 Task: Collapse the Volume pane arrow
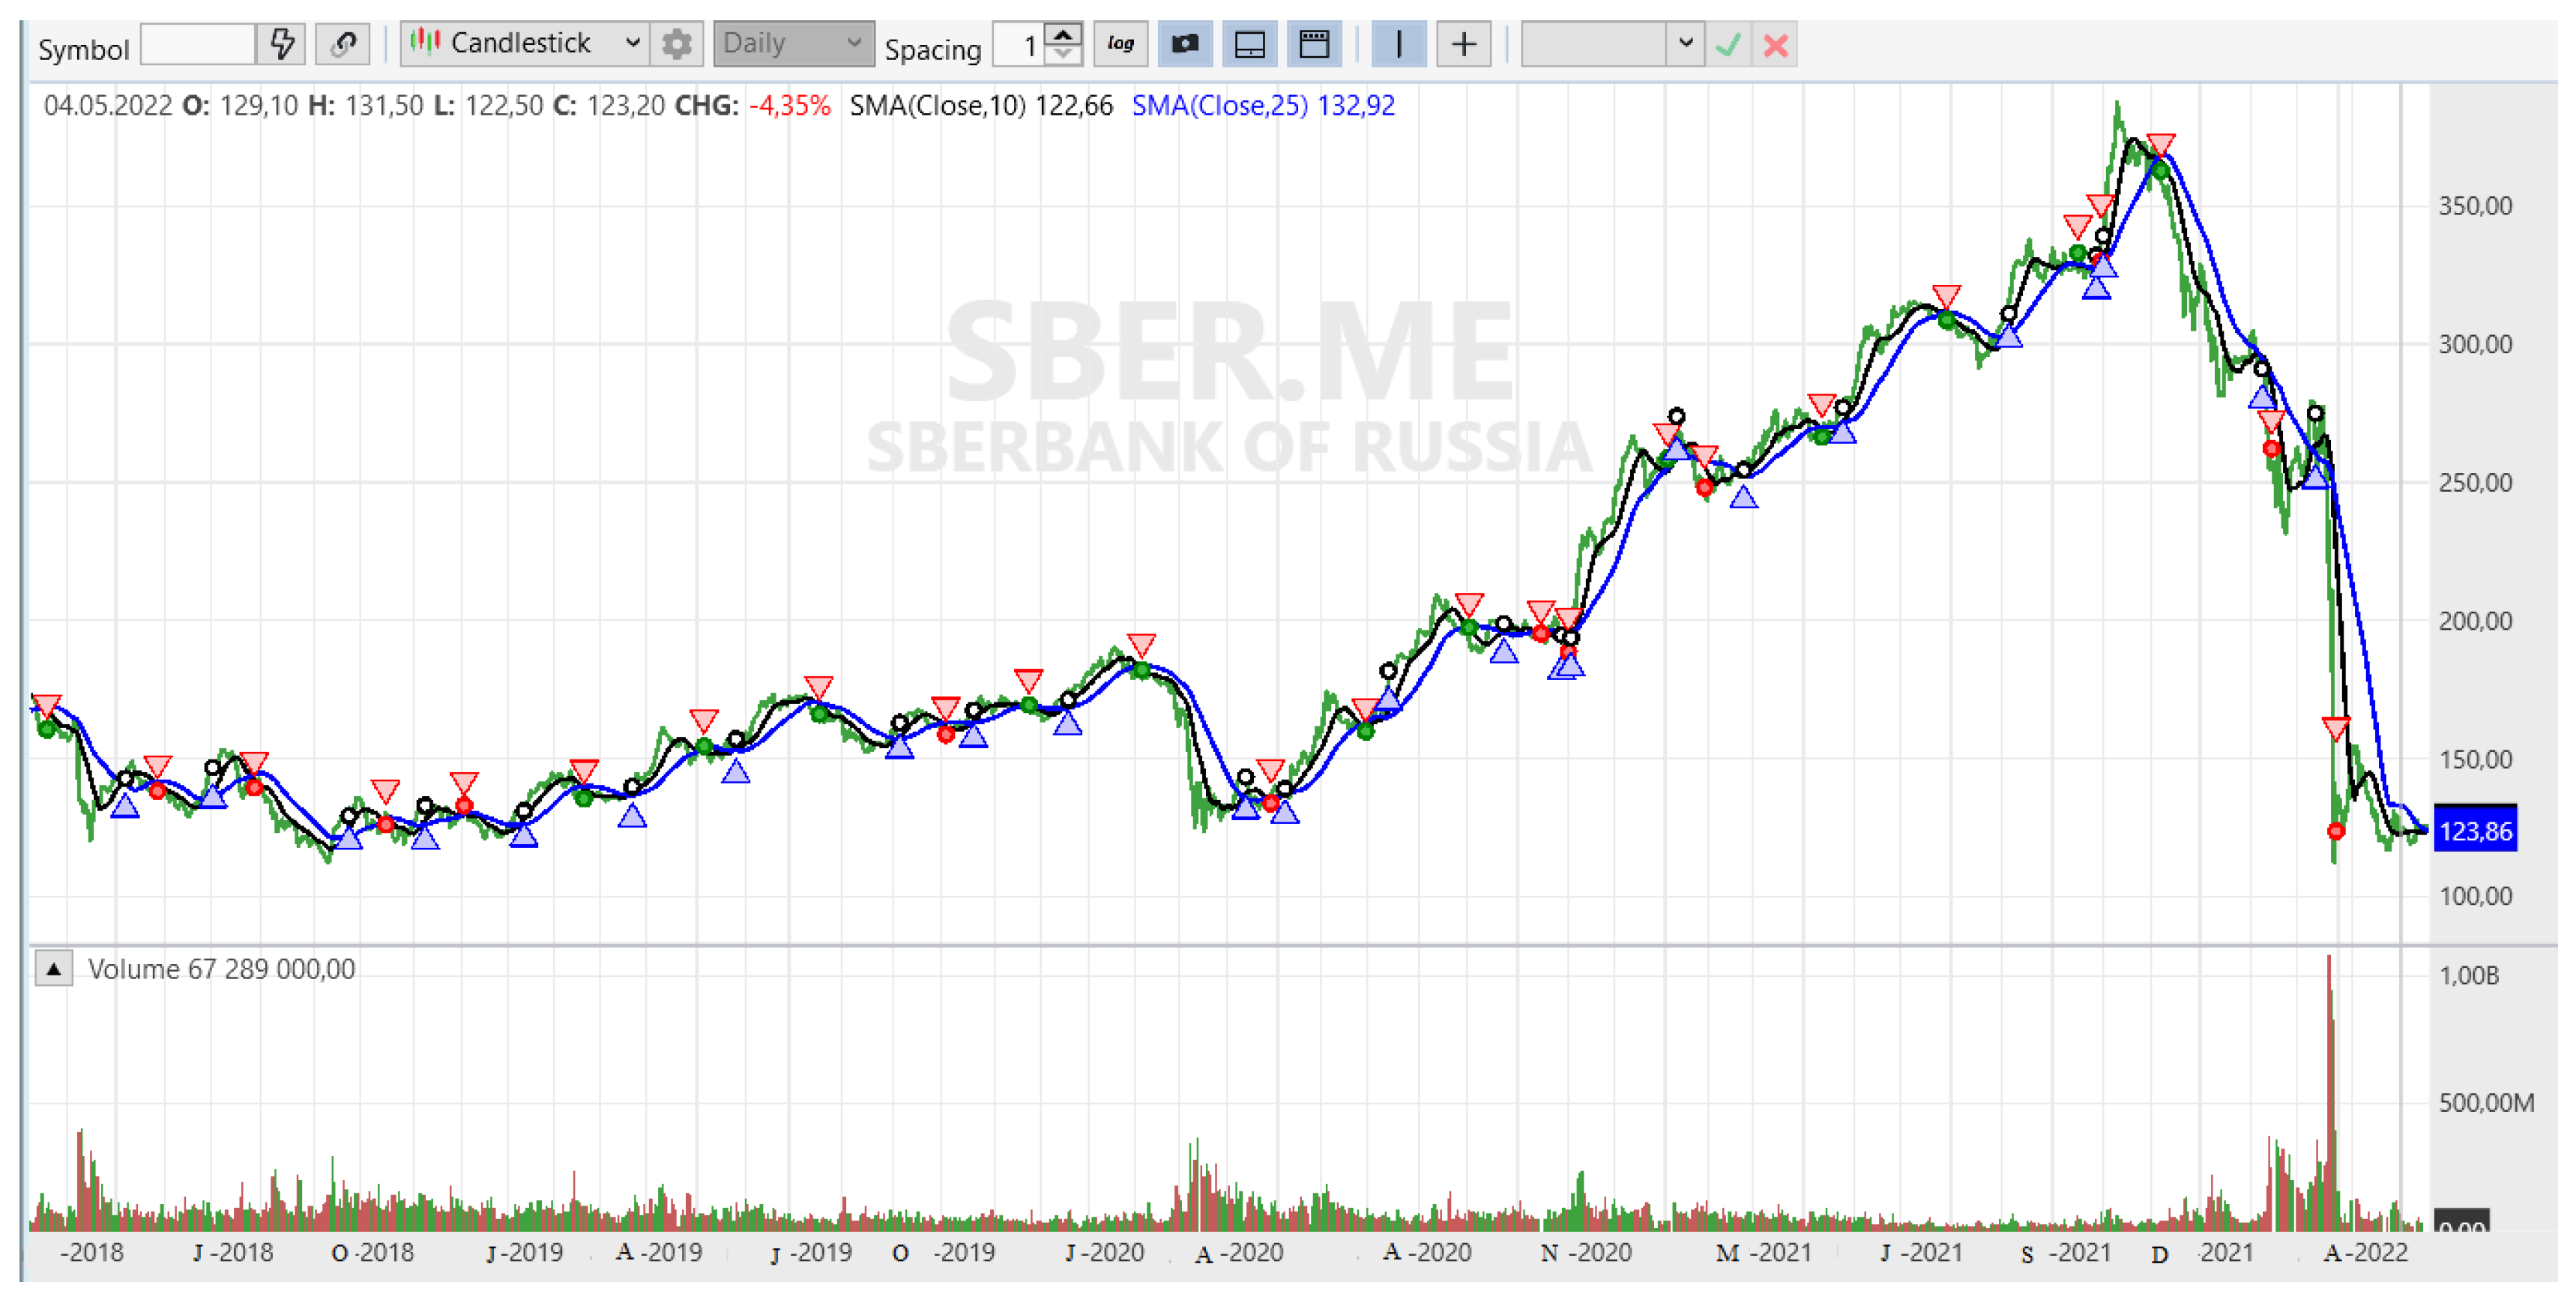[x=54, y=969]
